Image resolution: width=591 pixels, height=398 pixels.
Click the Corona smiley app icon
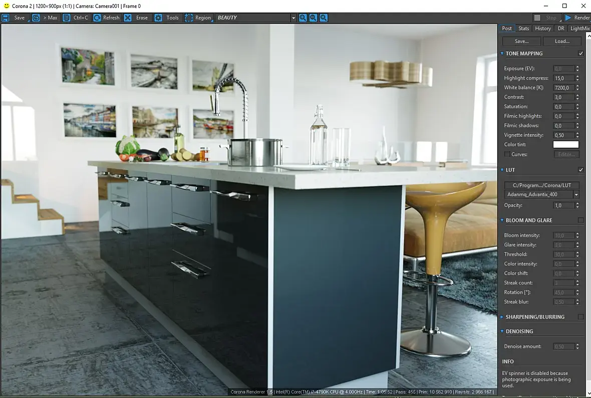point(6,6)
